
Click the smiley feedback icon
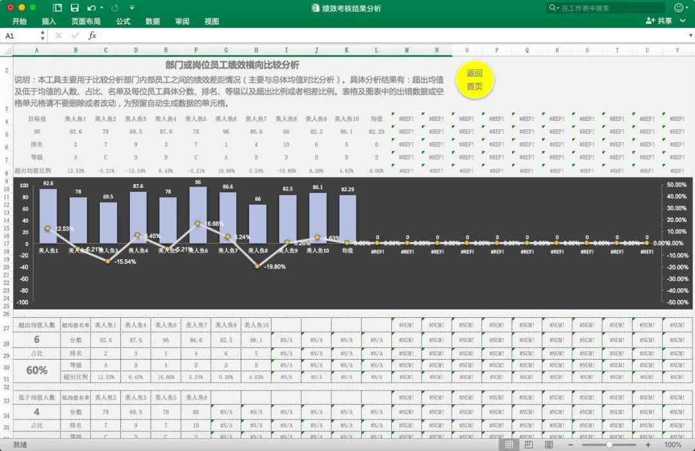click(679, 8)
